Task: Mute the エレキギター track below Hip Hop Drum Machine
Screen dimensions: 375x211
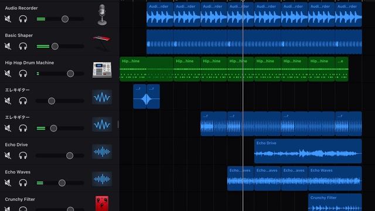Action: coord(8,101)
